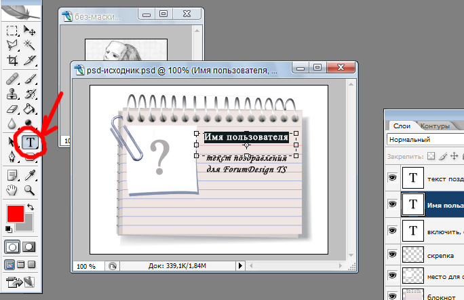Select the Blur tool

tap(12, 124)
